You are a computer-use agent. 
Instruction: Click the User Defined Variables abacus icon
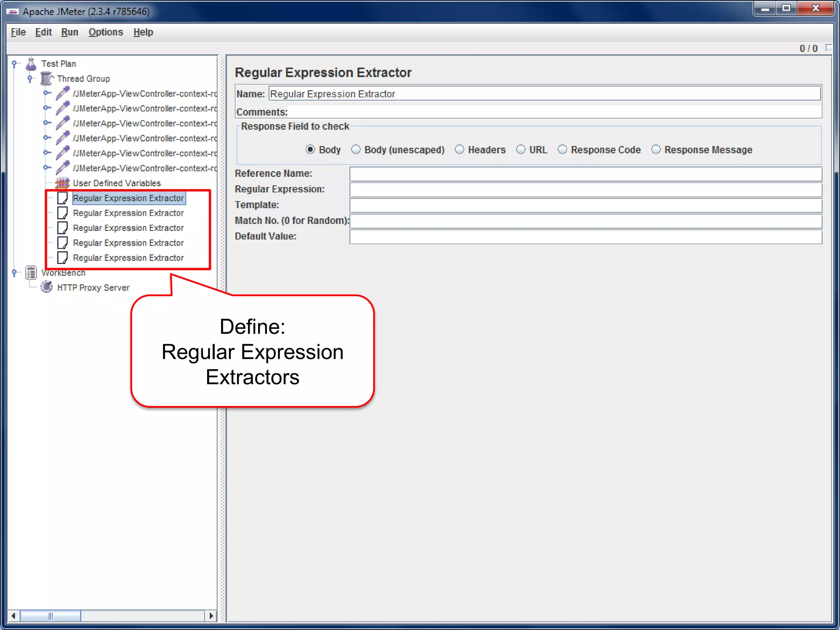pos(62,183)
